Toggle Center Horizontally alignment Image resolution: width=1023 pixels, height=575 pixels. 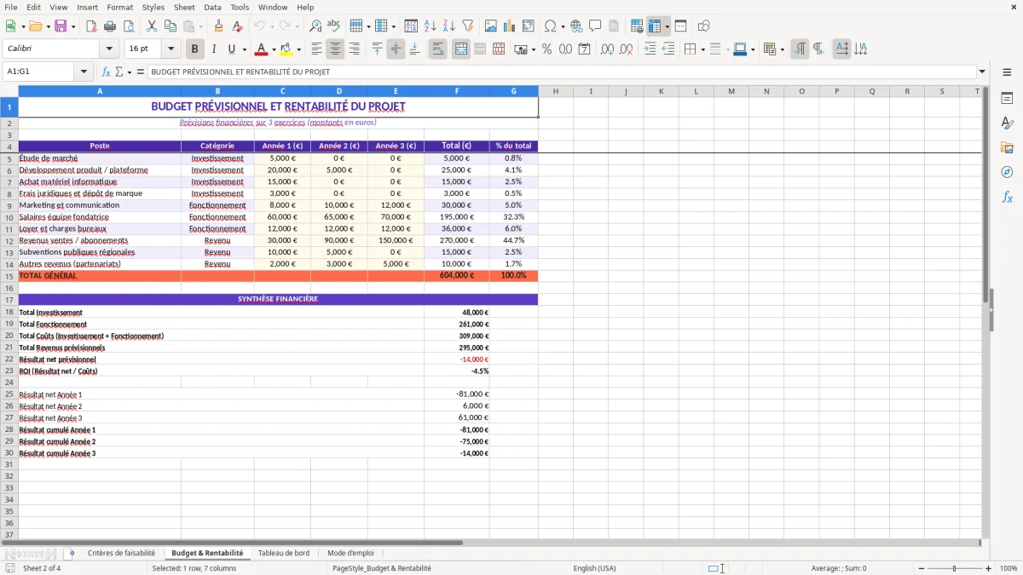tap(335, 49)
